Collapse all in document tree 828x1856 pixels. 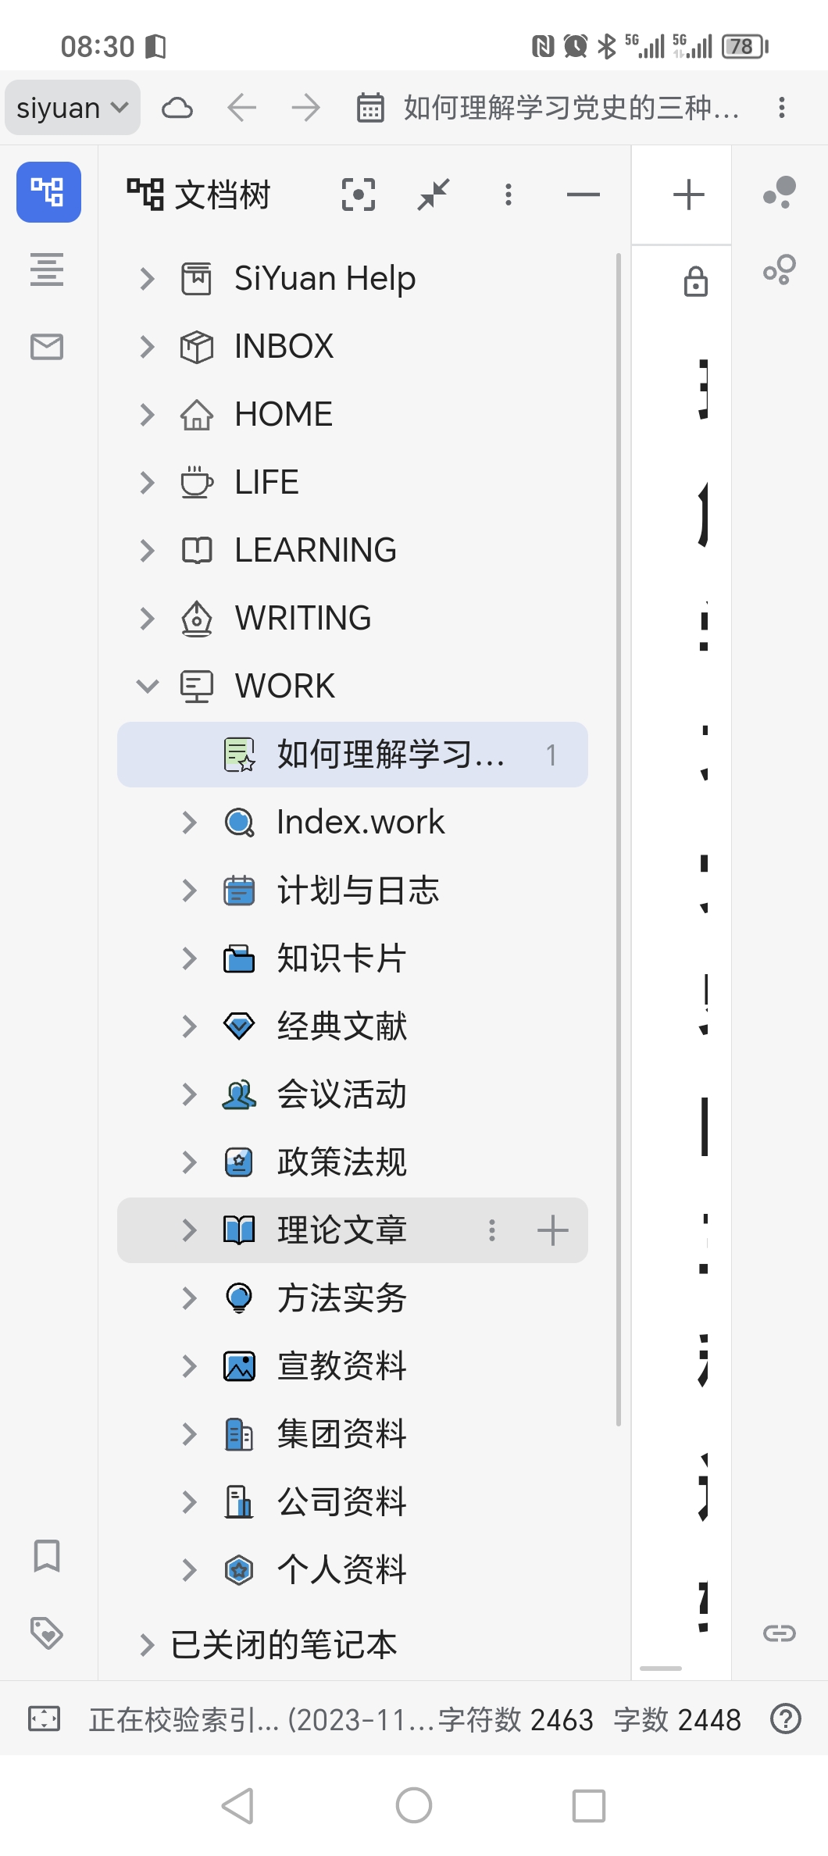click(434, 195)
